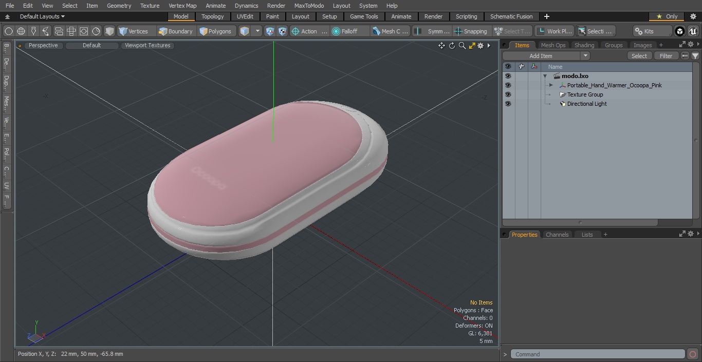Viewport: 702px width, 362px height.
Task: Open the Action Center tool
Action: point(309,31)
